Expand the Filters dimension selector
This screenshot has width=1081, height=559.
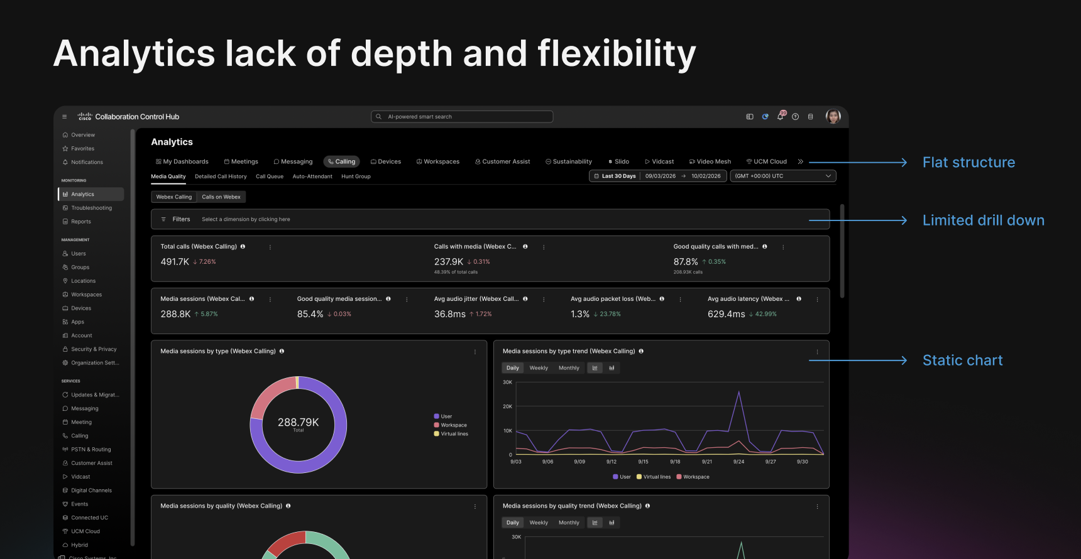[490, 219]
